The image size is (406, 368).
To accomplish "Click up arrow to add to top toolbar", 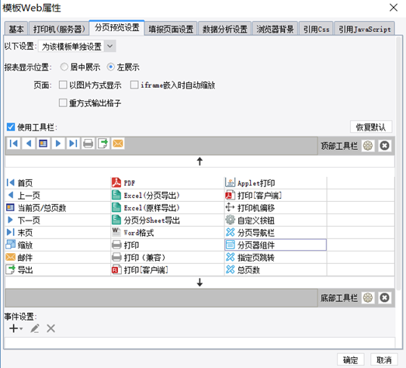I will pyautogui.click(x=200, y=161).
